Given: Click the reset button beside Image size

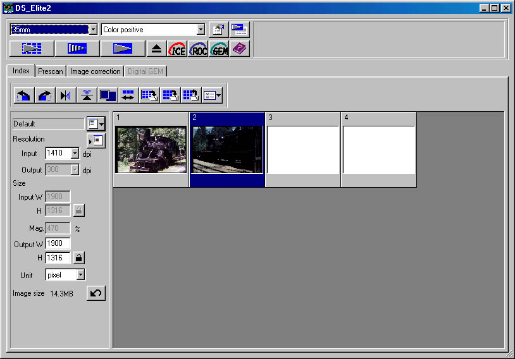Looking at the screenshot, I should (x=96, y=293).
